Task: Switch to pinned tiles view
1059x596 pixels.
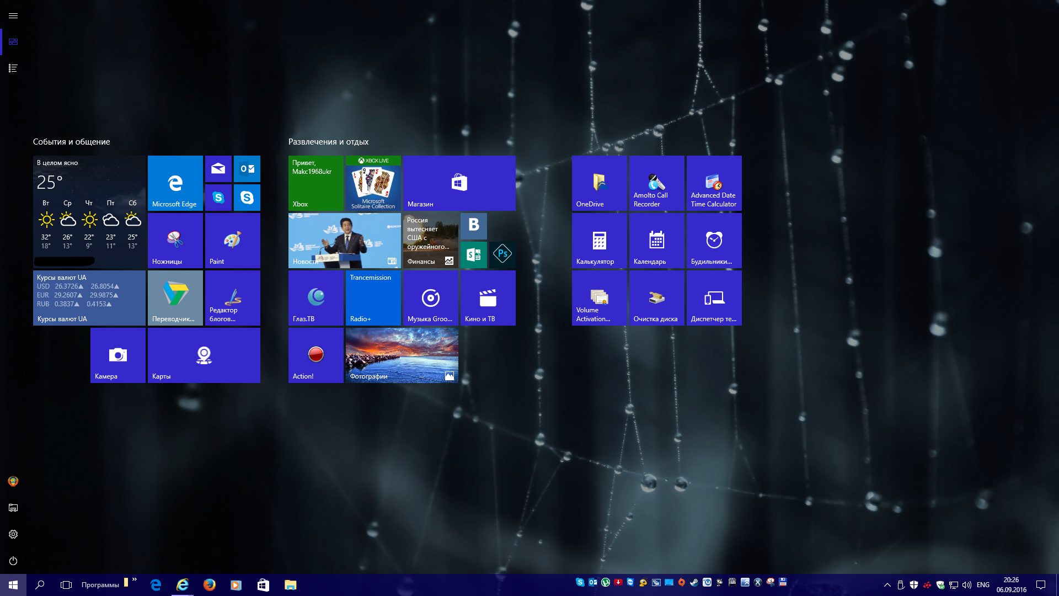Action: click(13, 42)
